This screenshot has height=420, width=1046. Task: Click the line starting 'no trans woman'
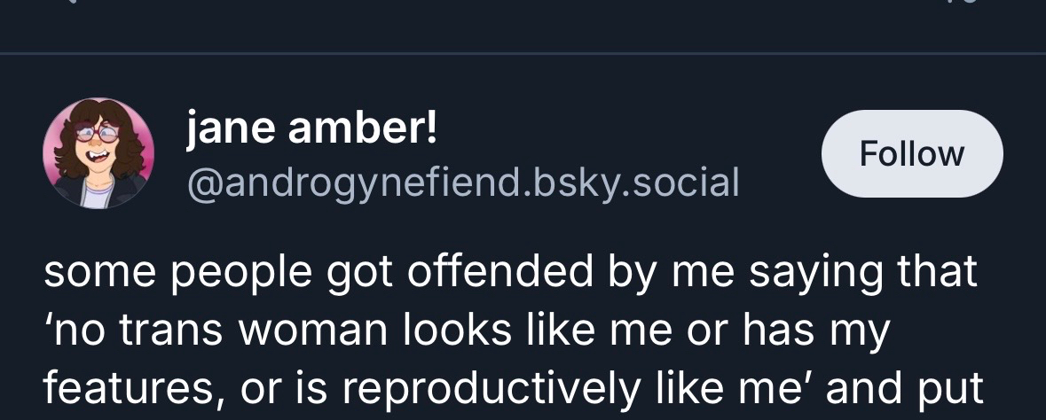coord(466,330)
